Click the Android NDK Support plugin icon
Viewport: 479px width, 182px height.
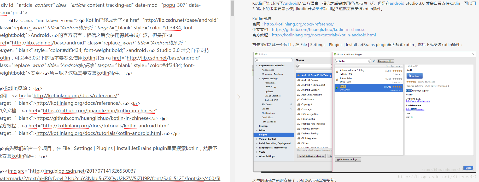click(299, 85)
